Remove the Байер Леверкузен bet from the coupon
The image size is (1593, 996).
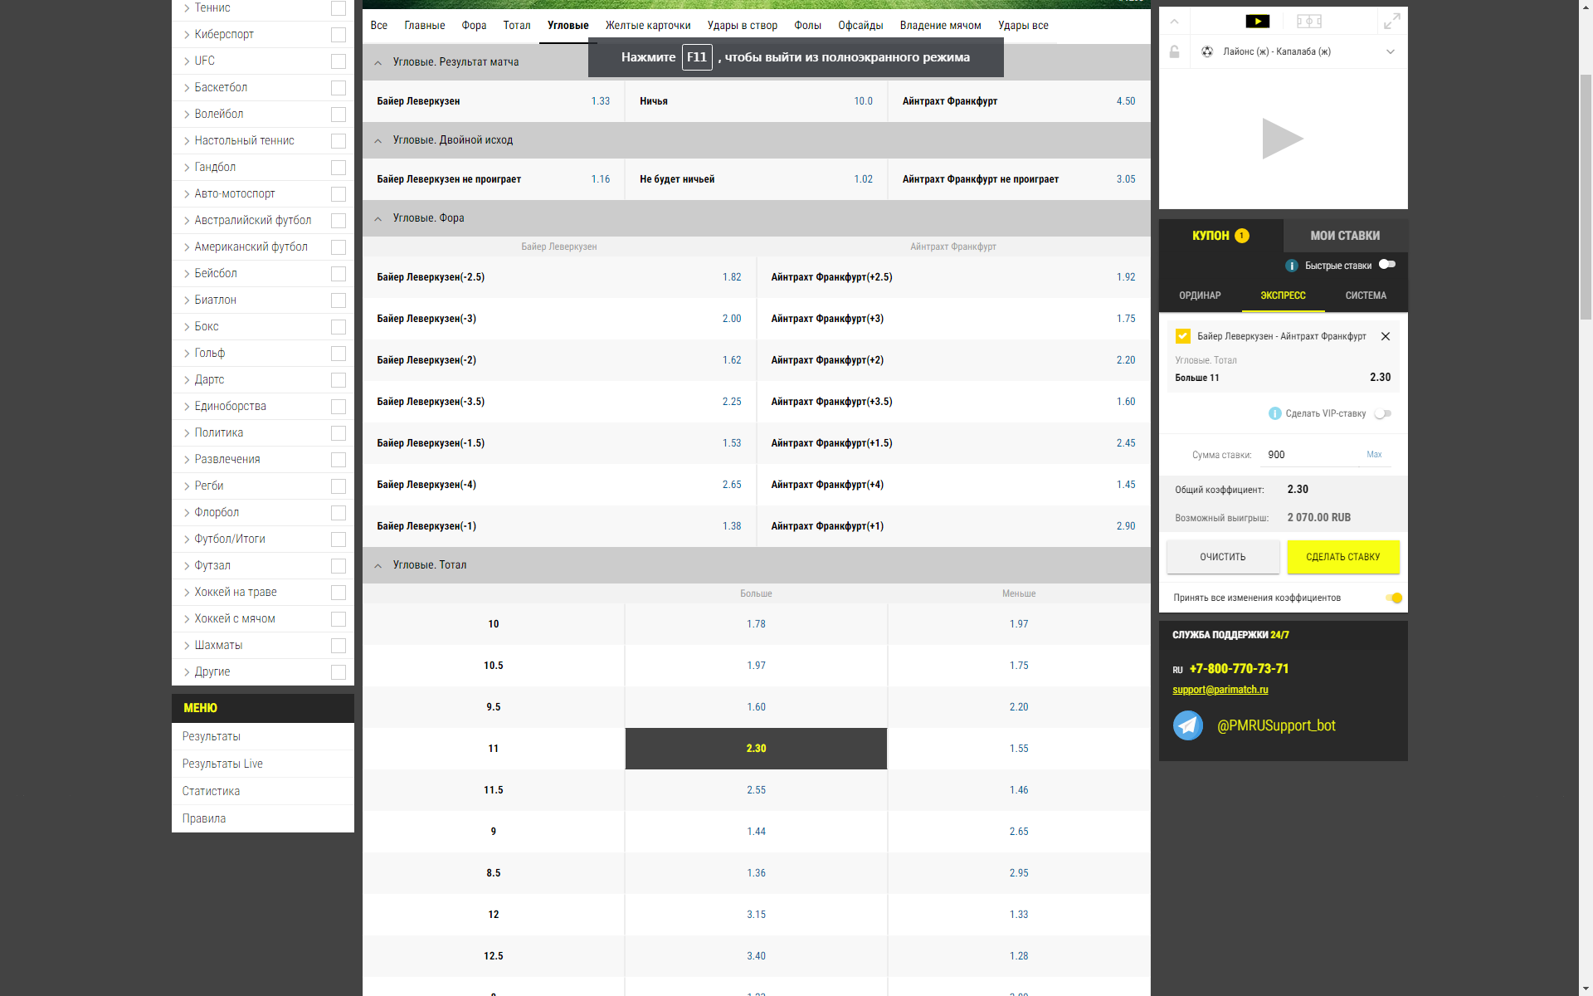[x=1385, y=336]
